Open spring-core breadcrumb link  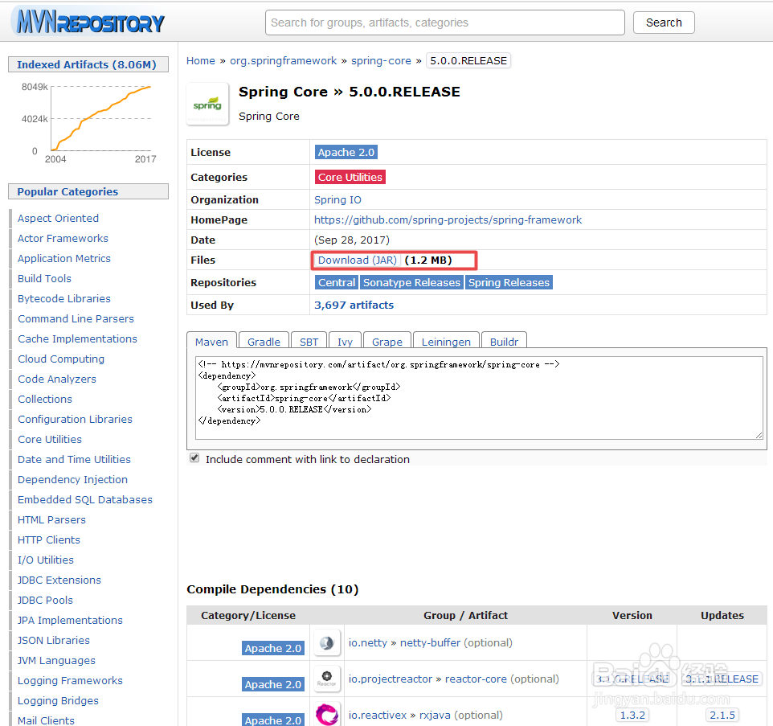(x=381, y=60)
